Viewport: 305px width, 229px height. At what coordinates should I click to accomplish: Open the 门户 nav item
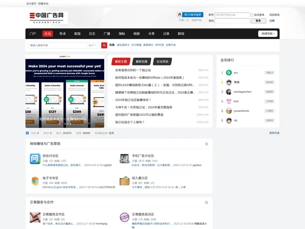click(x=33, y=34)
